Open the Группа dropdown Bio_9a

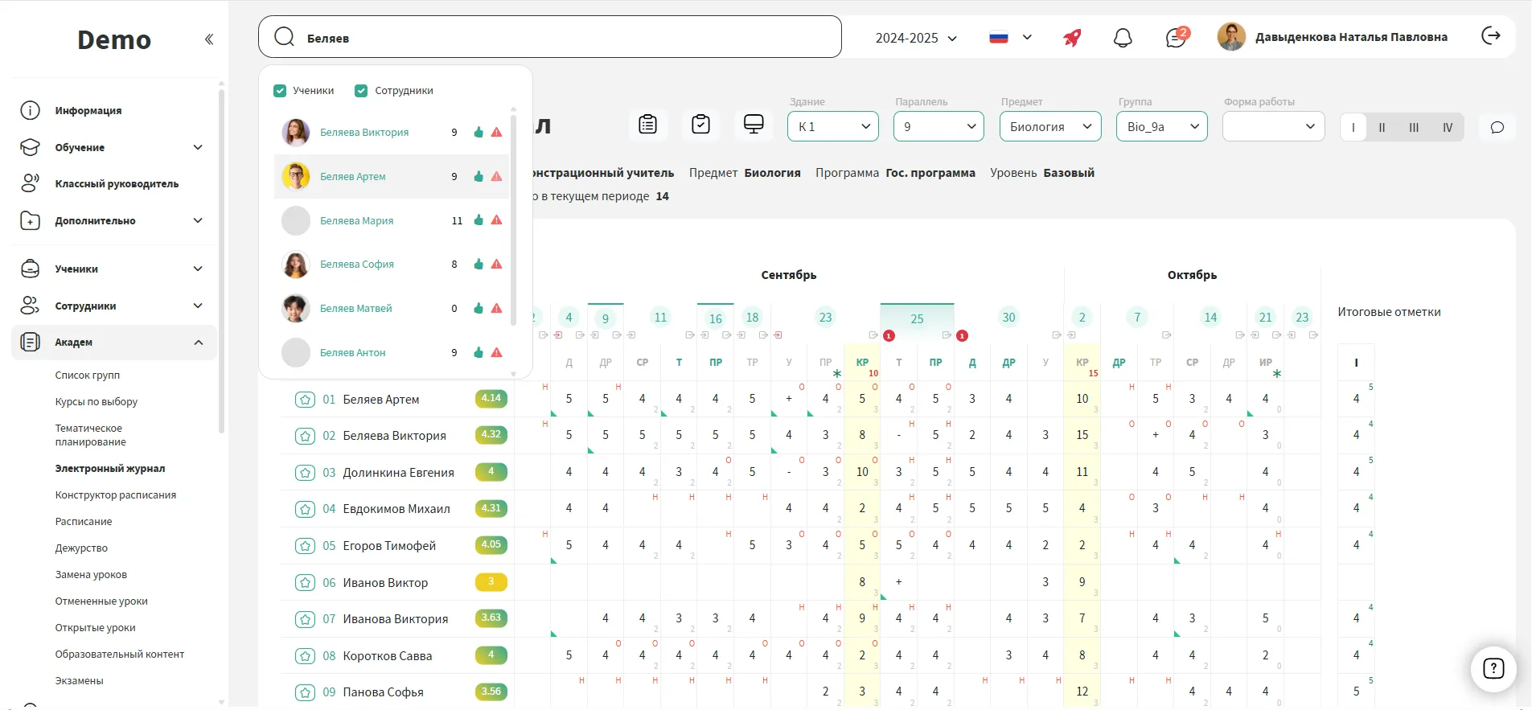click(x=1161, y=126)
